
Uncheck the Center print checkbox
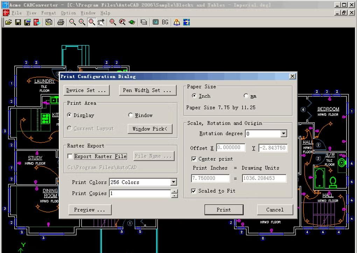[194, 159]
